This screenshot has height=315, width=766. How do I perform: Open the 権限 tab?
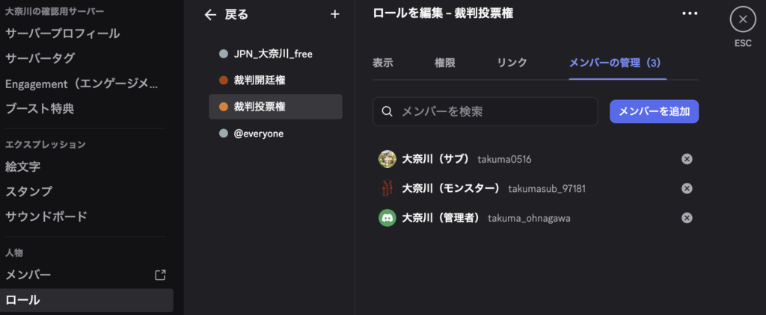(x=444, y=63)
